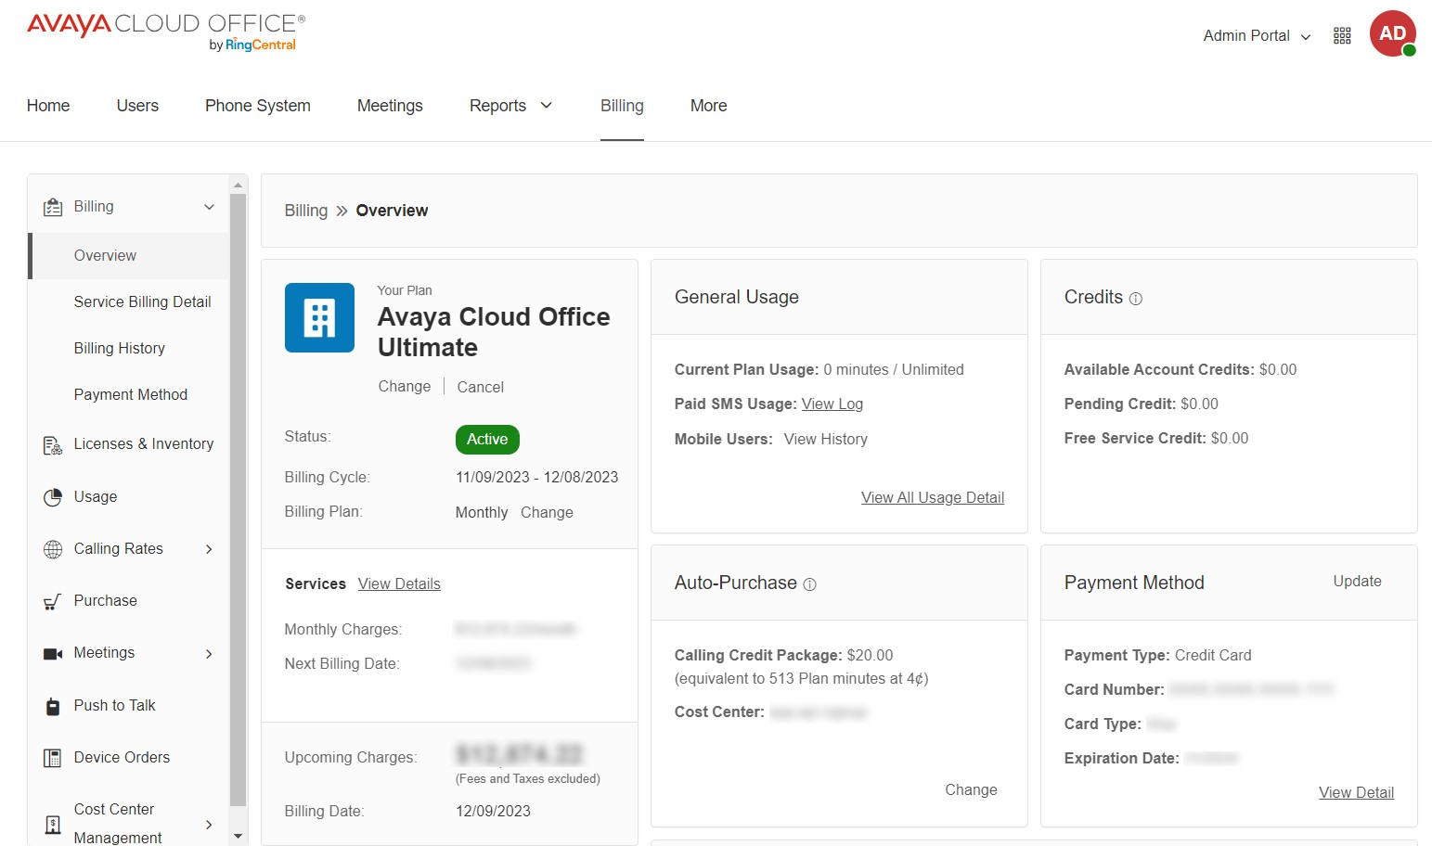Expand the Meetings sidebar submenu arrow
The image size is (1432, 846).
click(x=209, y=654)
